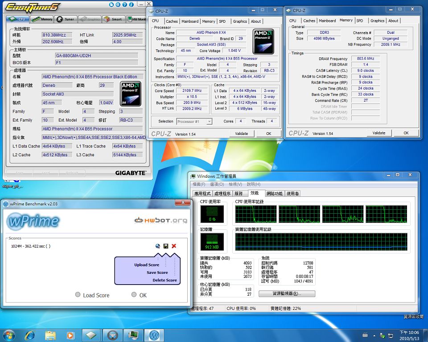Viewport: 428px width, 342px height.
Task: Click the Task Manager monitor taskbar button
Action: [133, 335]
